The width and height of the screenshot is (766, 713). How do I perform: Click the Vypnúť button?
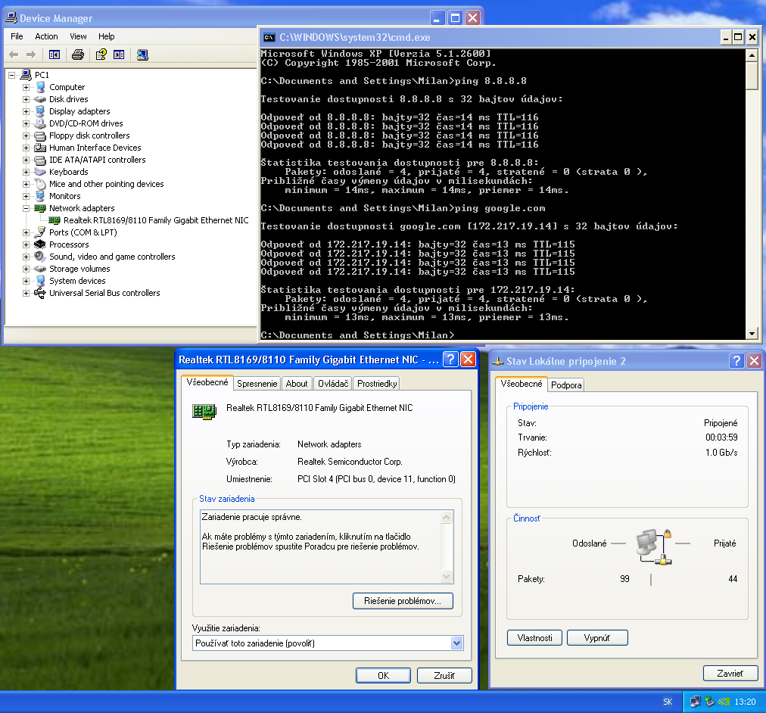597,638
